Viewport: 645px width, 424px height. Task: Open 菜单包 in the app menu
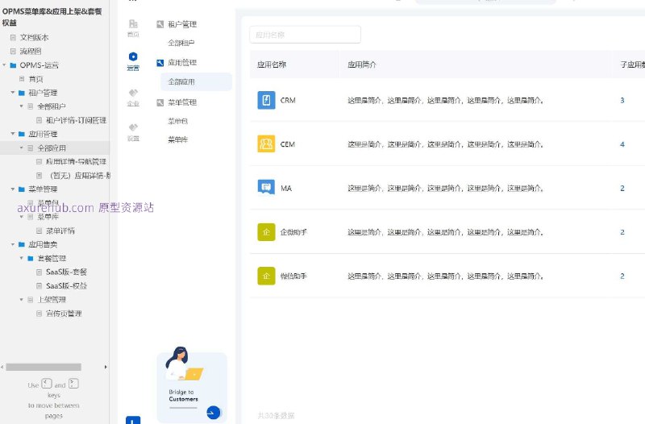click(177, 121)
